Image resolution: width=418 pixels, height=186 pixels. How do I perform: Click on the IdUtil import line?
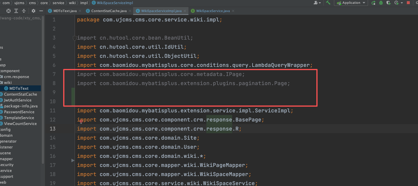pyautogui.click(x=132, y=47)
